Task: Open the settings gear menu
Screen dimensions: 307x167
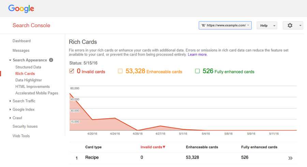Action: click(x=290, y=26)
